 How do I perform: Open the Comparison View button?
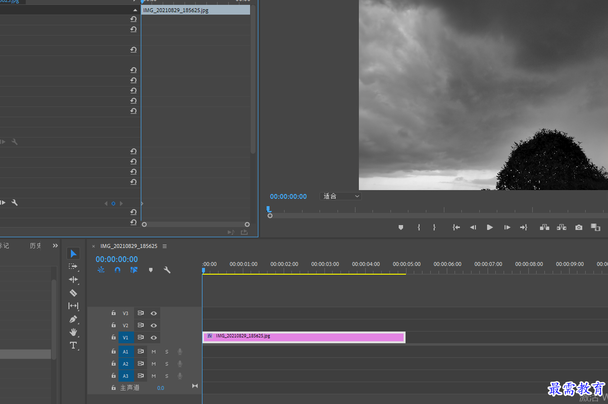click(x=595, y=227)
